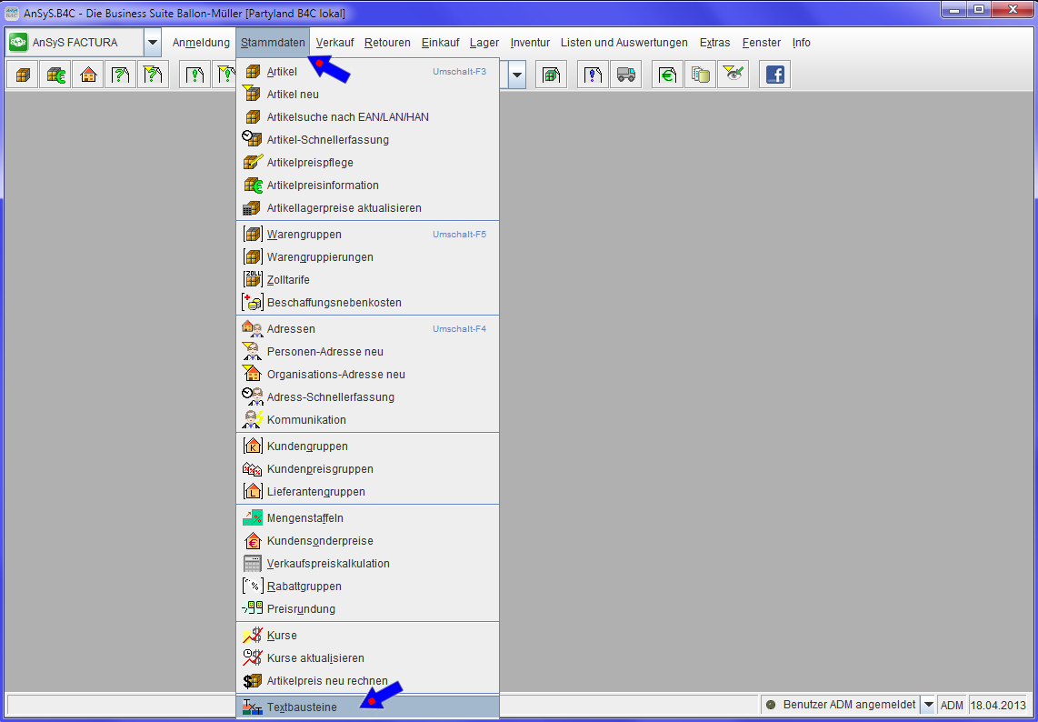The width and height of the screenshot is (1038, 722).
Task: Expand the toolbar combo box arrow
Action: 517,75
